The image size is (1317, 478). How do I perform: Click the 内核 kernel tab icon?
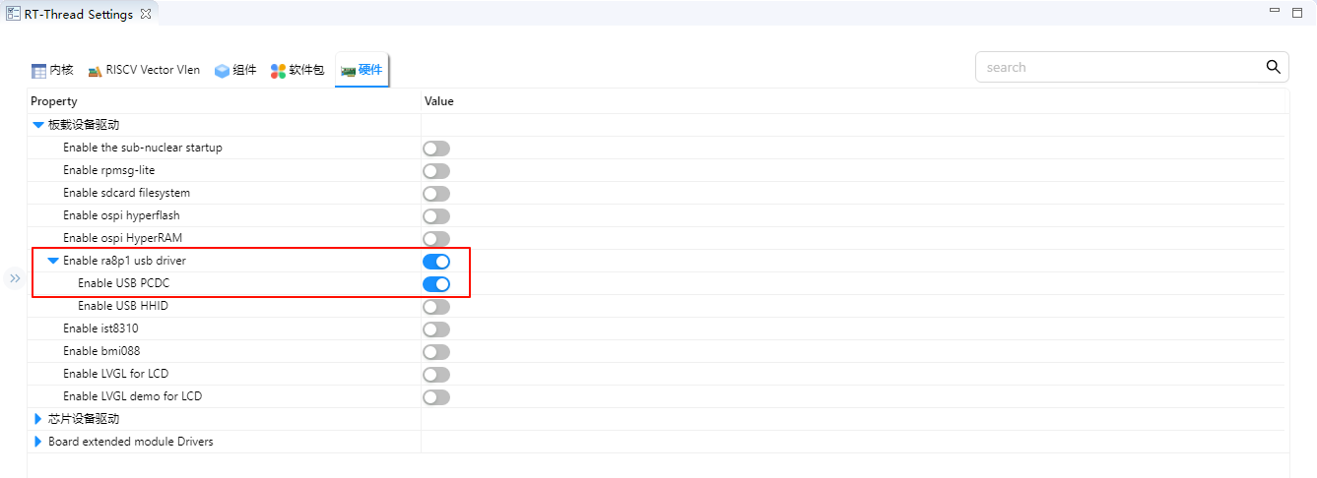tap(39, 71)
